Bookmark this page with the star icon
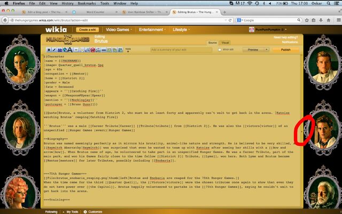This screenshot has height=214, width=342. 307,20
